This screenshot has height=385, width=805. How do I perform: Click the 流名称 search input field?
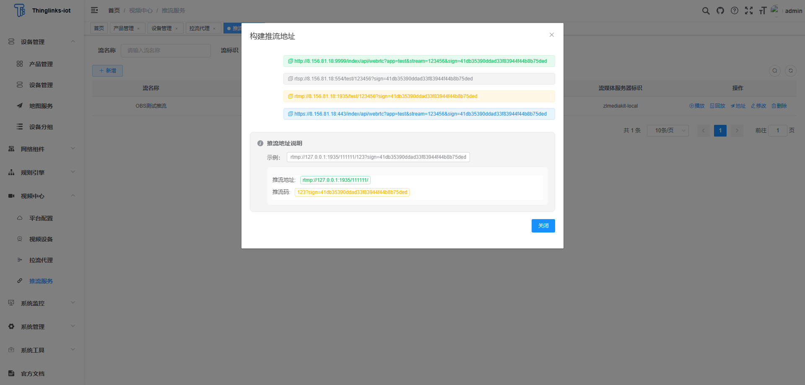click(x=166, y=50)
